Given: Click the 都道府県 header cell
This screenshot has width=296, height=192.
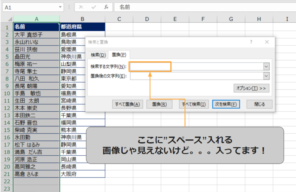Looking at the screenshot, I should (82, 27).
